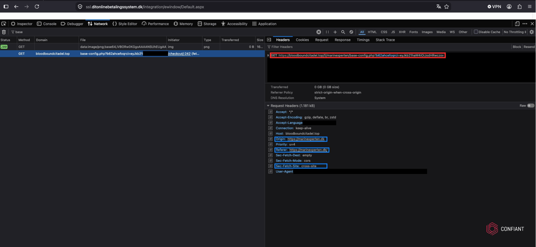Open No Throttling dropdown
This screenshot has height=247, width=536.
pos(515,32)
